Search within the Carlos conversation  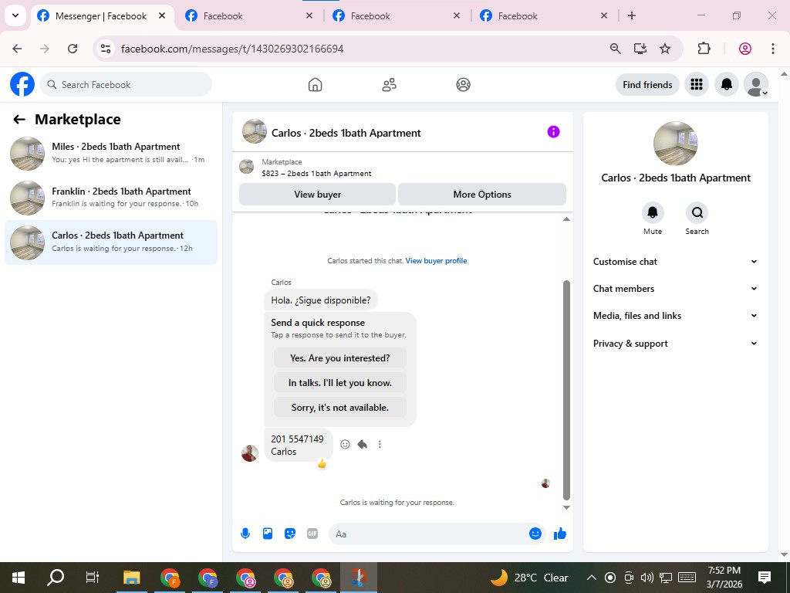[697, 213]
